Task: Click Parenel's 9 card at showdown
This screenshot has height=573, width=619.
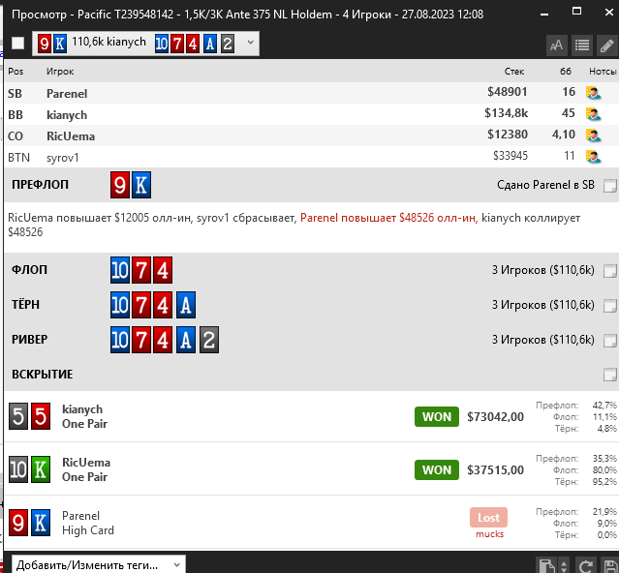Action: 18,523
